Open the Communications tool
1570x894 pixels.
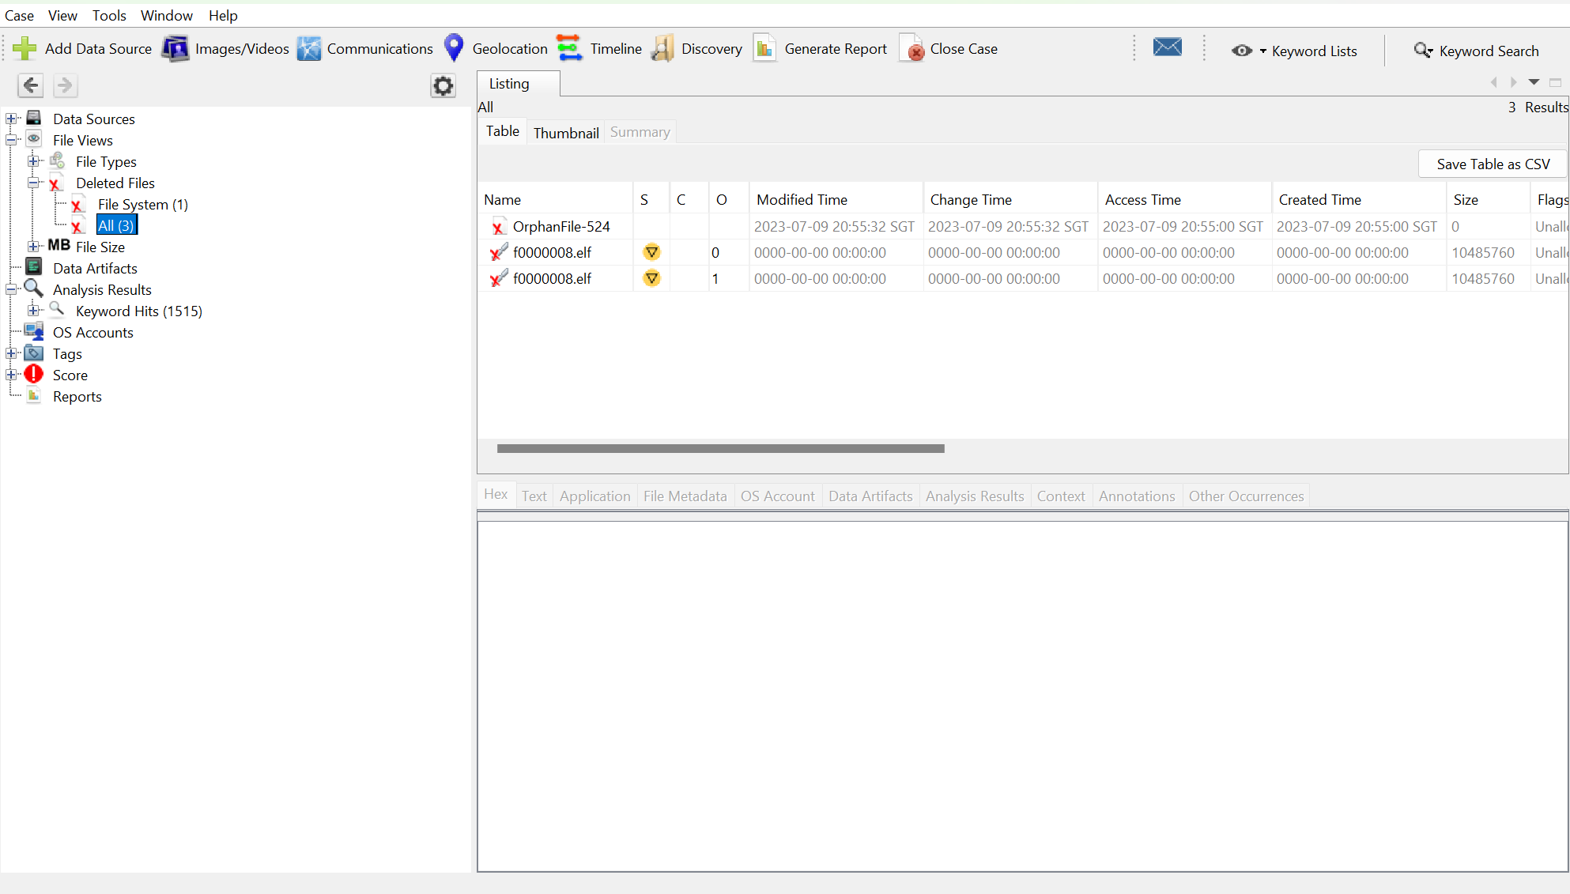364,48
